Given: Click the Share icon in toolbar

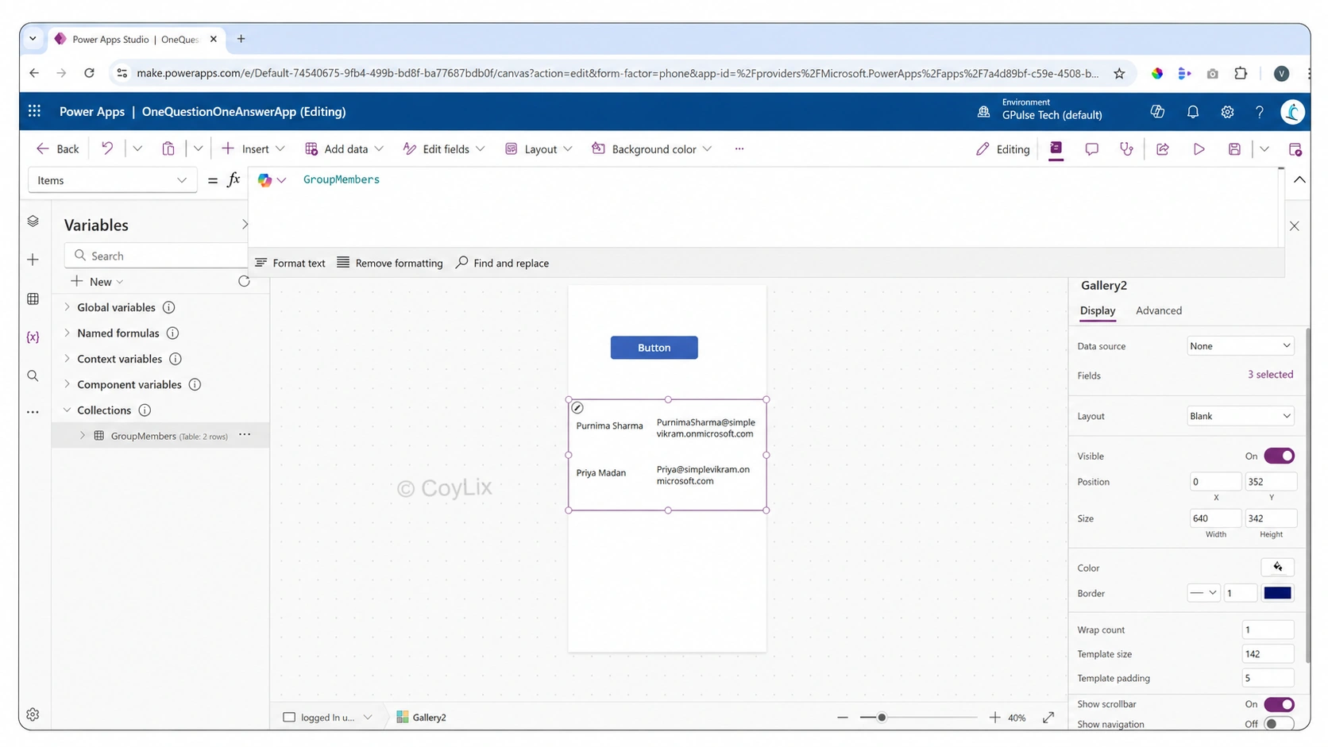Looking at the screenshot, I should (x=1163, y=149).
